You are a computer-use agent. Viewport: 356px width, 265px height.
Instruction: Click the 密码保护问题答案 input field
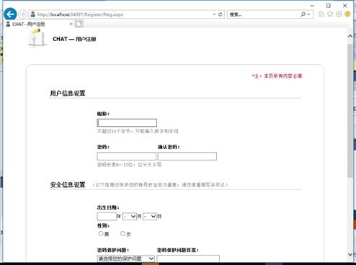tap(188, 259)
